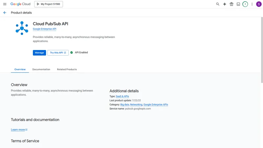Viewport: 263px width, 148px height.
Task: Click the Google Cloud logo
Action: 20,4
